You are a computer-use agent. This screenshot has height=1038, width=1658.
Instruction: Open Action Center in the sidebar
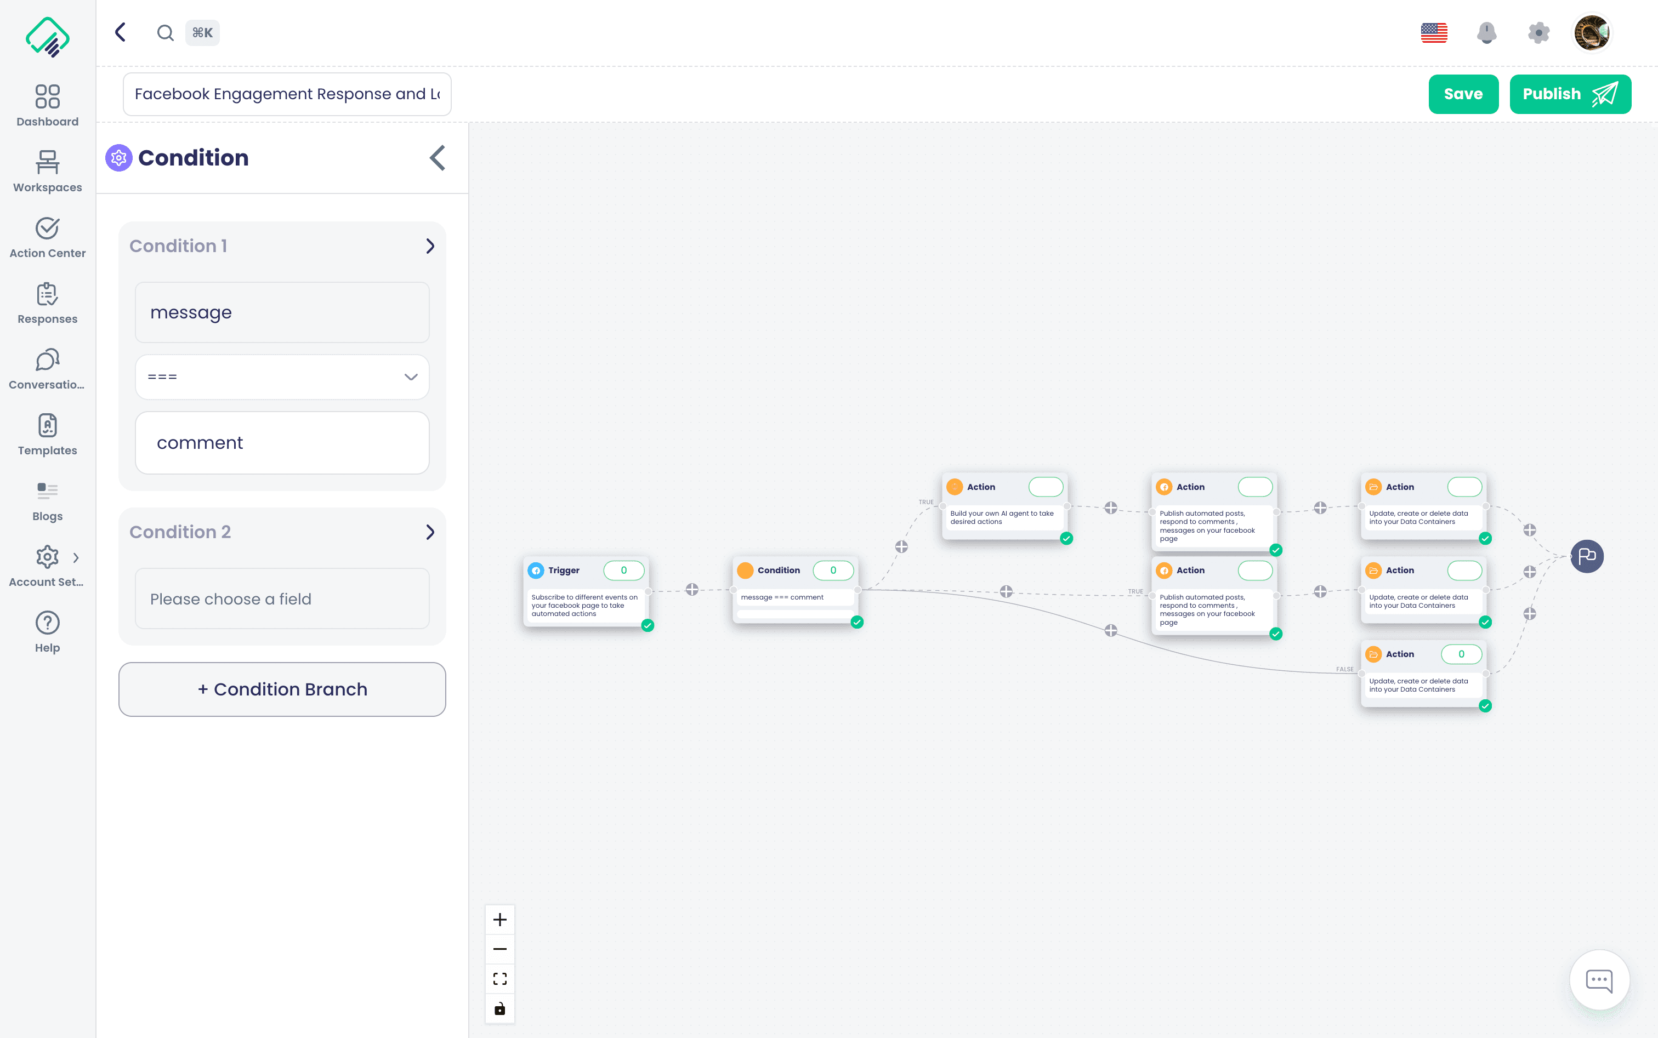47,237
